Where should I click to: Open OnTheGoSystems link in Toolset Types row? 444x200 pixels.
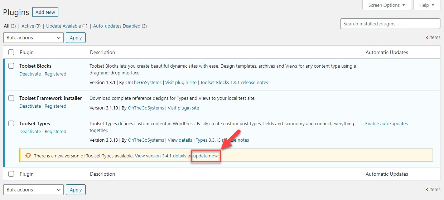146,140
